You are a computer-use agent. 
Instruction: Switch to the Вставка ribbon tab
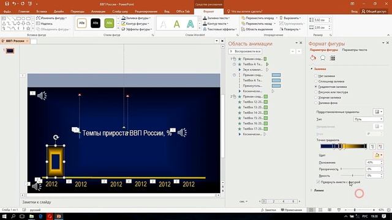coord(42,12)
